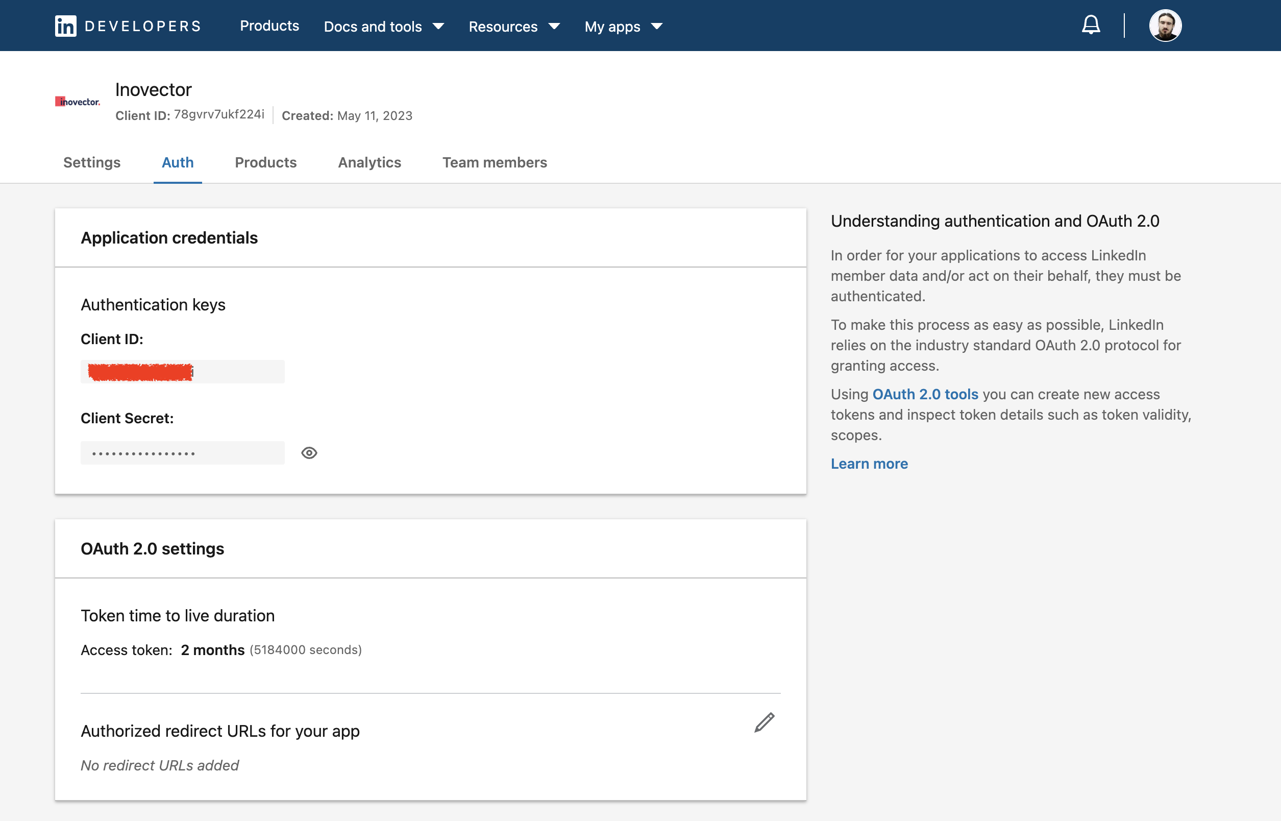The image size is (1281, 821).
Task: Open the user profile avatar
Action: click(1165, 25)
